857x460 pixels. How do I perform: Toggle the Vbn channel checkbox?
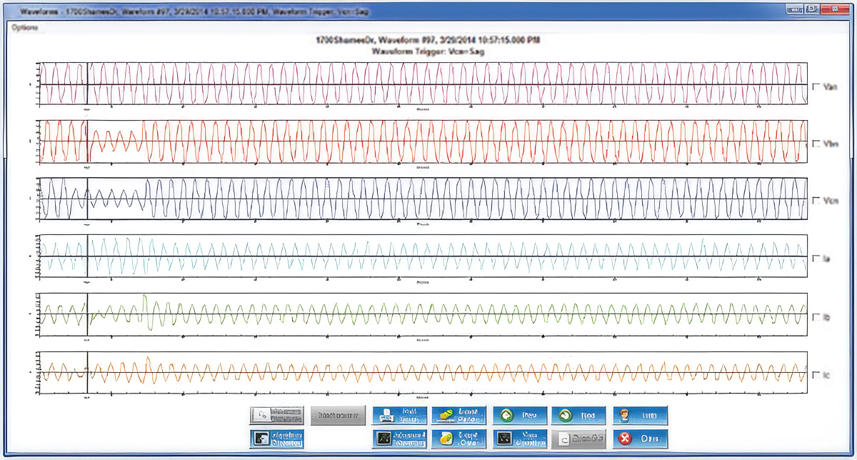pos(817,143)
